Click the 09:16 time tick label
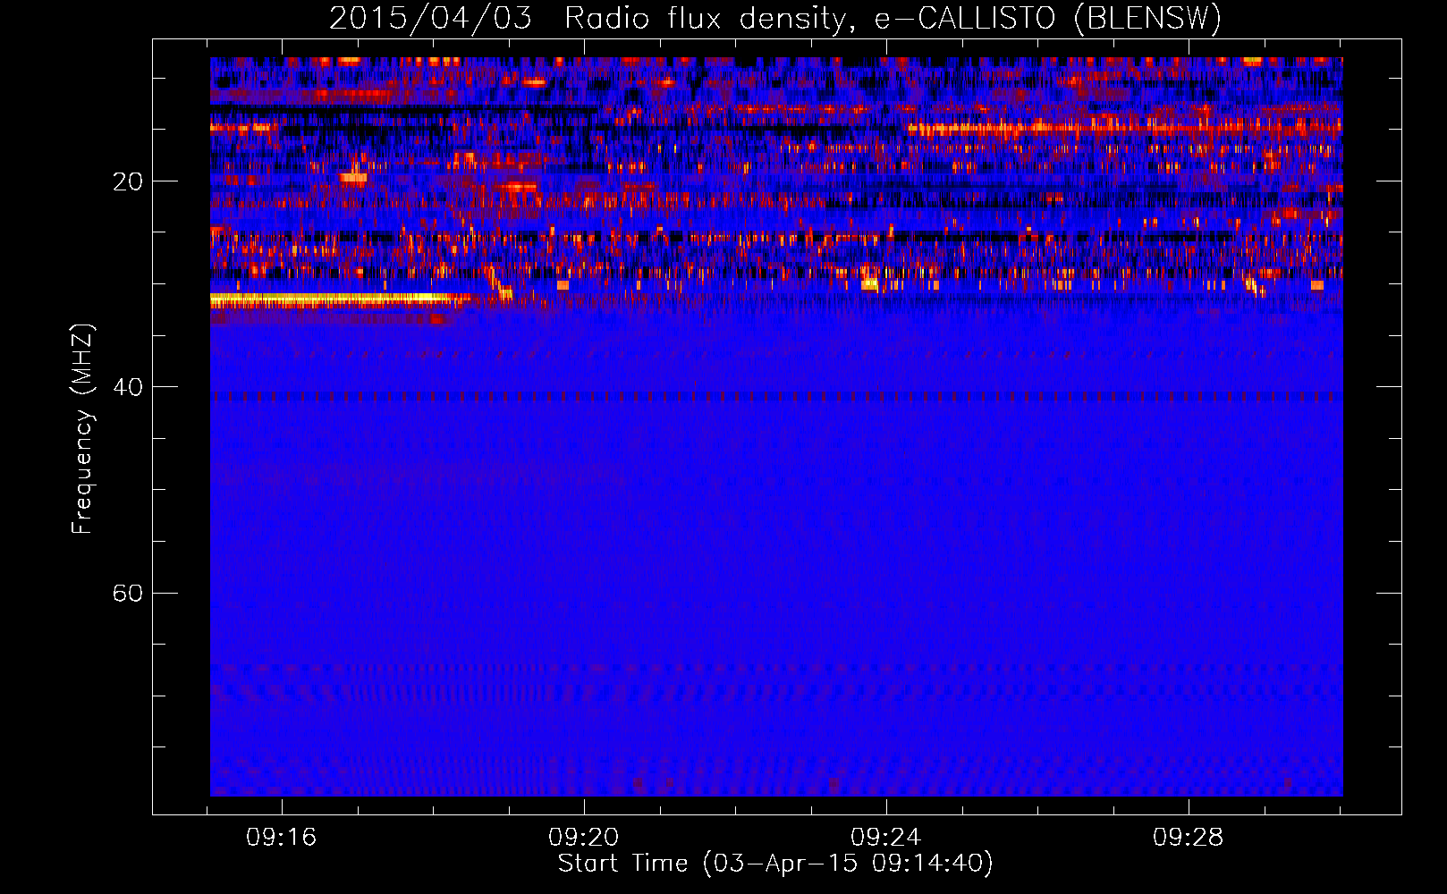 pos(282,838)
